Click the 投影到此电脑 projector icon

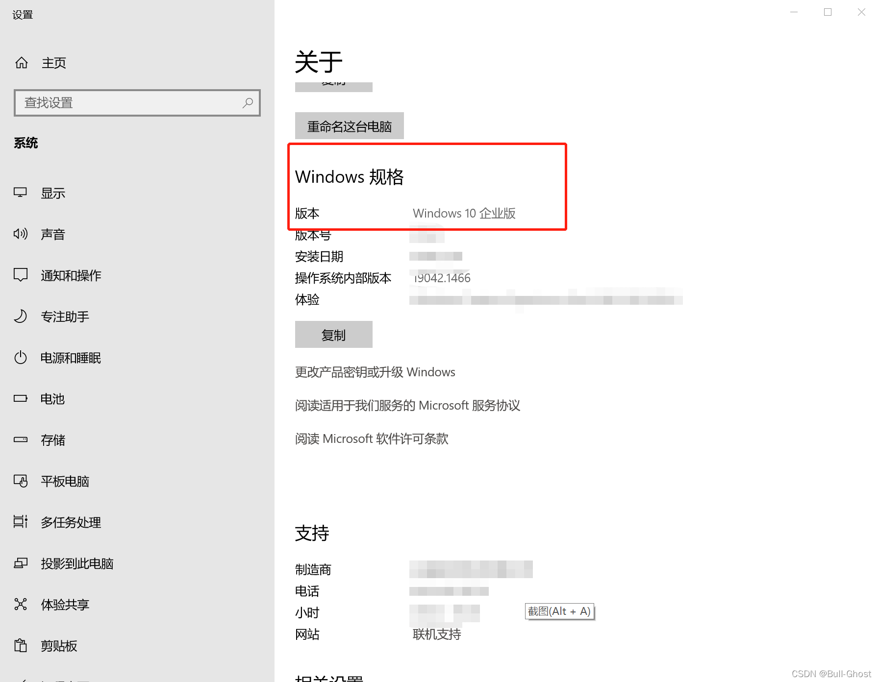tap(20, 563)
